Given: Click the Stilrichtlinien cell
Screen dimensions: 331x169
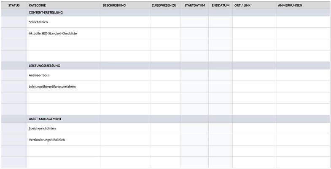Looking at the screenshot, I should click(x=64, y=22).
